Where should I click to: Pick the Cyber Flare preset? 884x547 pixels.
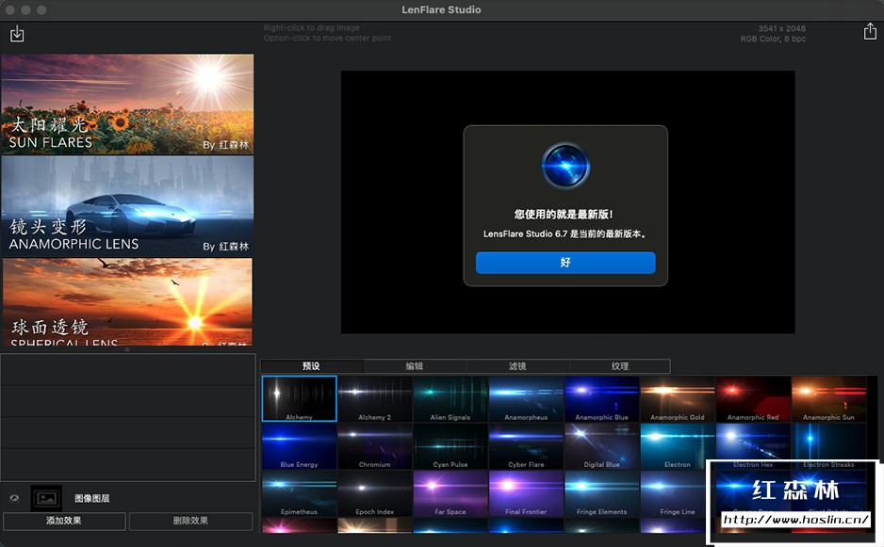point(526,446)
